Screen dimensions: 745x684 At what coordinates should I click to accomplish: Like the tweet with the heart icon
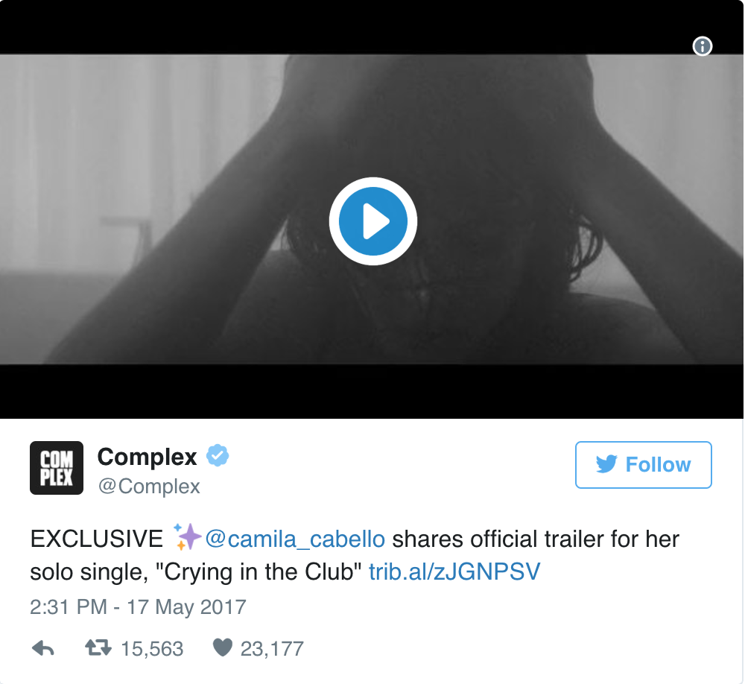point(222,648)
